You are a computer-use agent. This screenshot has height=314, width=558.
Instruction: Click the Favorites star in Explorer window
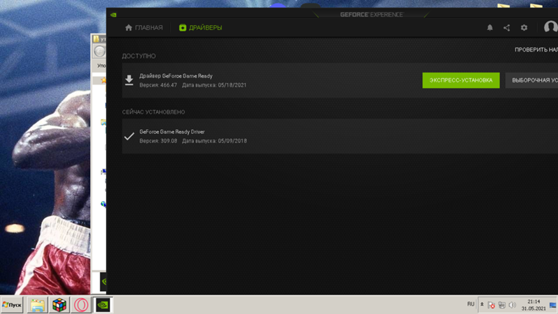coord(103,80)
